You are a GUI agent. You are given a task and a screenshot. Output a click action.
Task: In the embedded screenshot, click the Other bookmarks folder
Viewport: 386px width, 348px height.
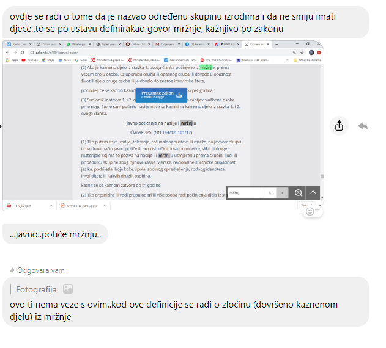[x=307, y=60]
